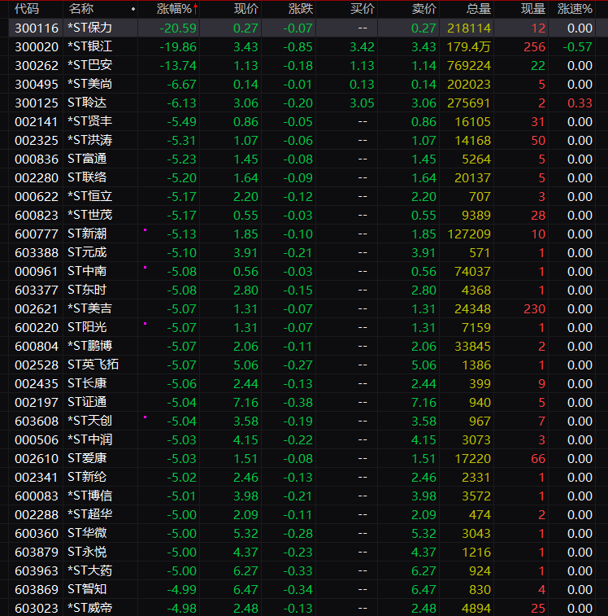Image resolution: width=608 pixels, height=616 pixels.
Task: Select the *ST世茂 stock name
Action: (x=89, y=216)
